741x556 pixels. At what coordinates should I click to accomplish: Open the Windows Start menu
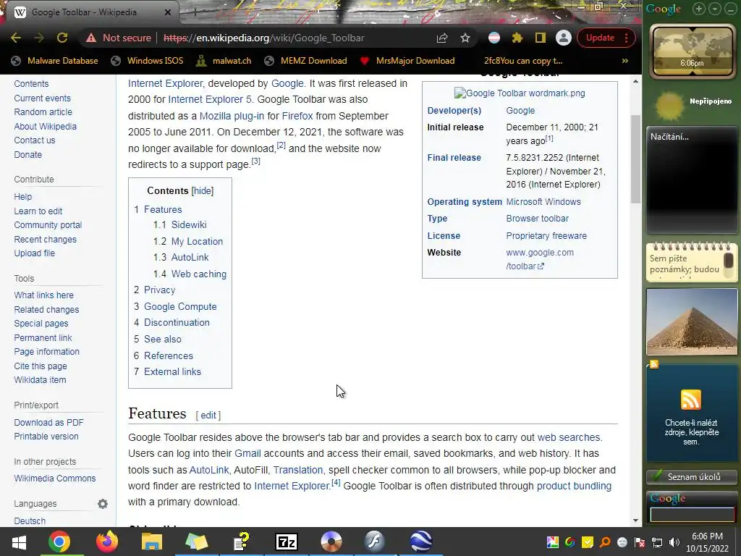[x=19, y=542]
